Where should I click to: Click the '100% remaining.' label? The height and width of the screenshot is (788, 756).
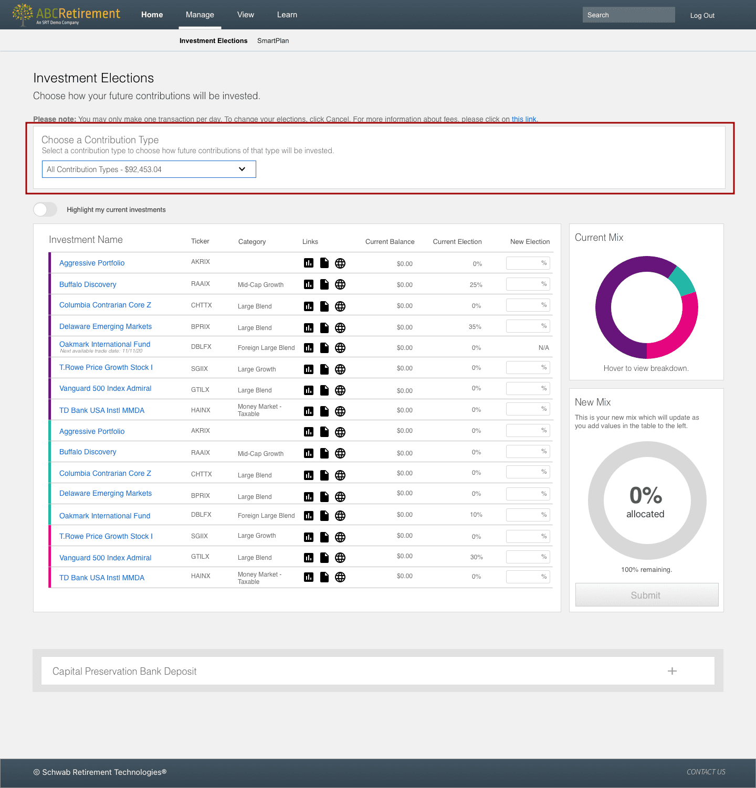647,569
